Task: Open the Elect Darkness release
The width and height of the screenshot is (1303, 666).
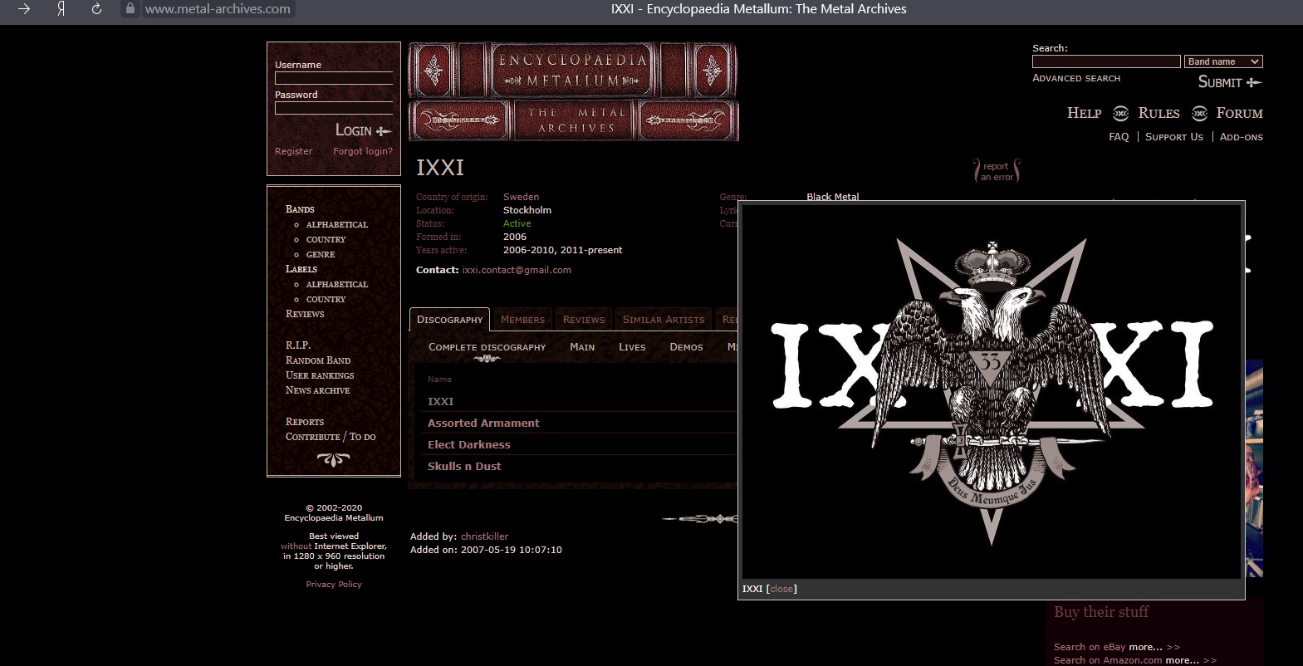Action: point(469,444)
